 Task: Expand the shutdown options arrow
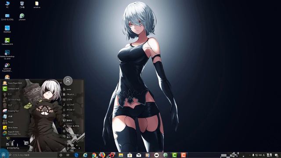(79, 148)
